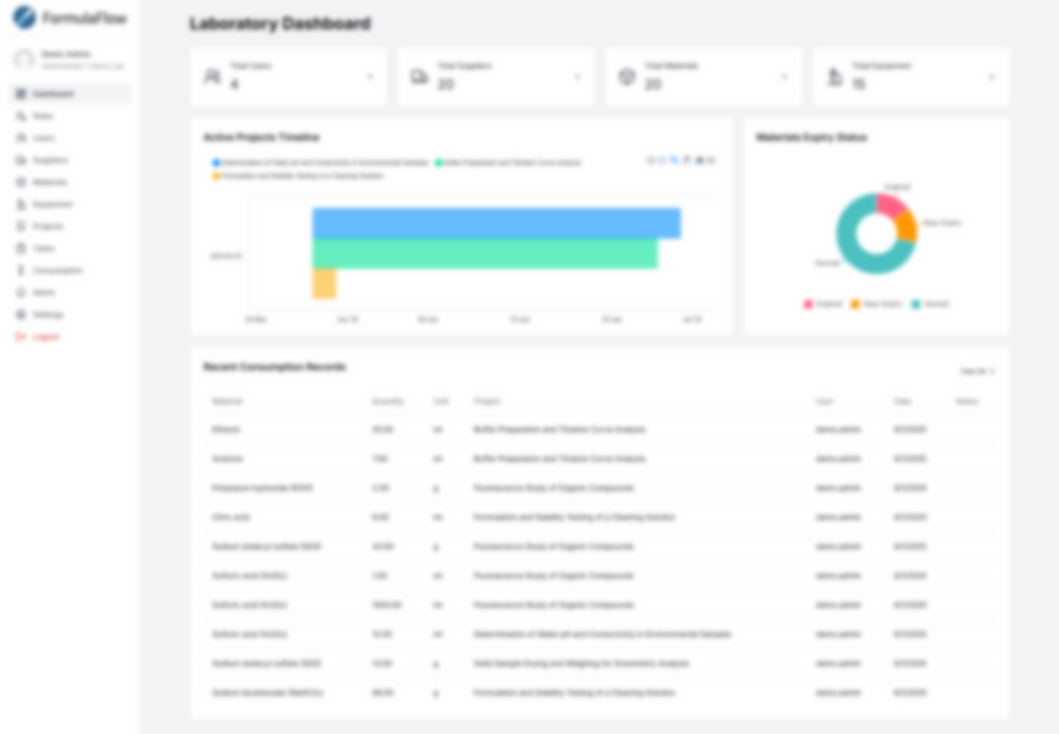
Task: Toggle the Normal legend item below donut
Action: pos(931,304)
